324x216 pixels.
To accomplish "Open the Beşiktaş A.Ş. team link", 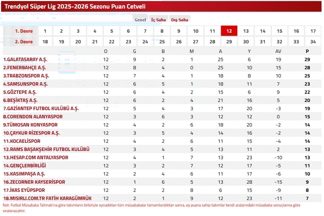I will [x=20, y=100].
